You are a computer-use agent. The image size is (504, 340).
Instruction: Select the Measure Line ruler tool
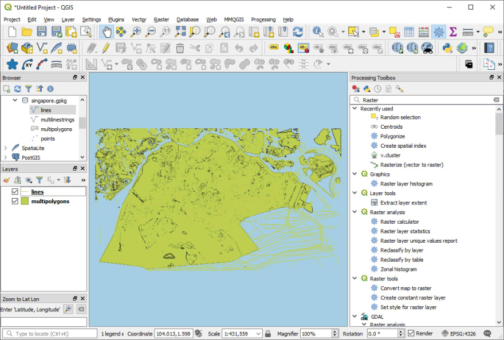point(468,32)
